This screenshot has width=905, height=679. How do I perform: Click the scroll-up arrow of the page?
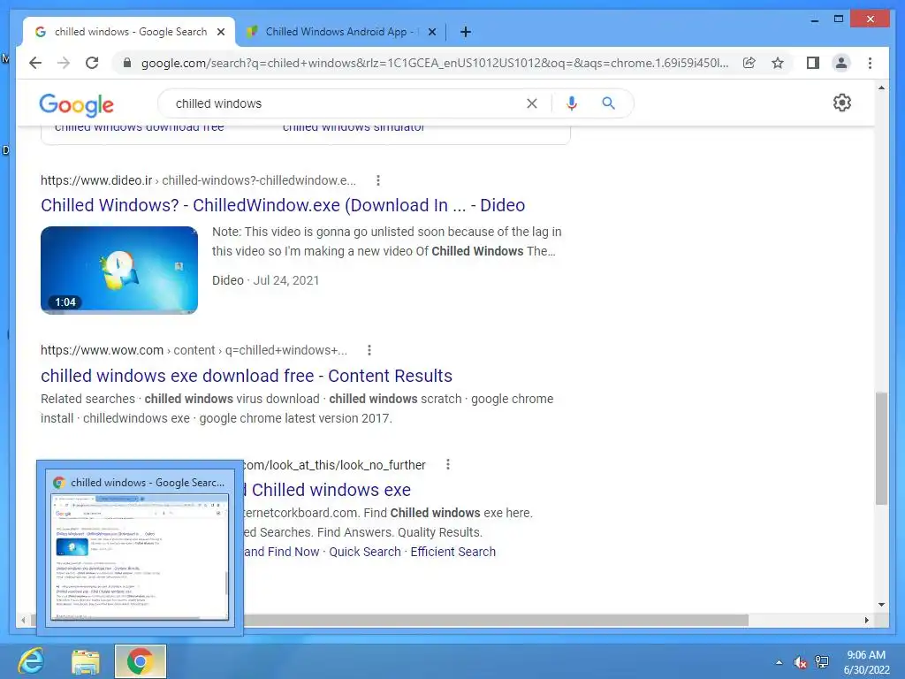881,88
